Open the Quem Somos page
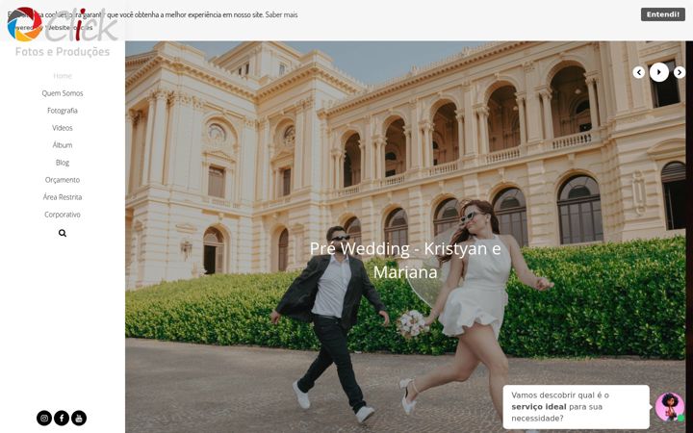The image size is (693, 433). 63,93
